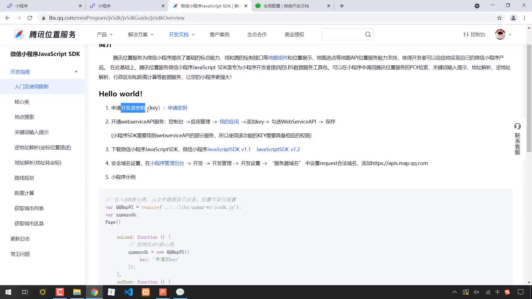532x299 pixels.
Task: Switch to the first 小程序 tab
Action: coord(44,6)
